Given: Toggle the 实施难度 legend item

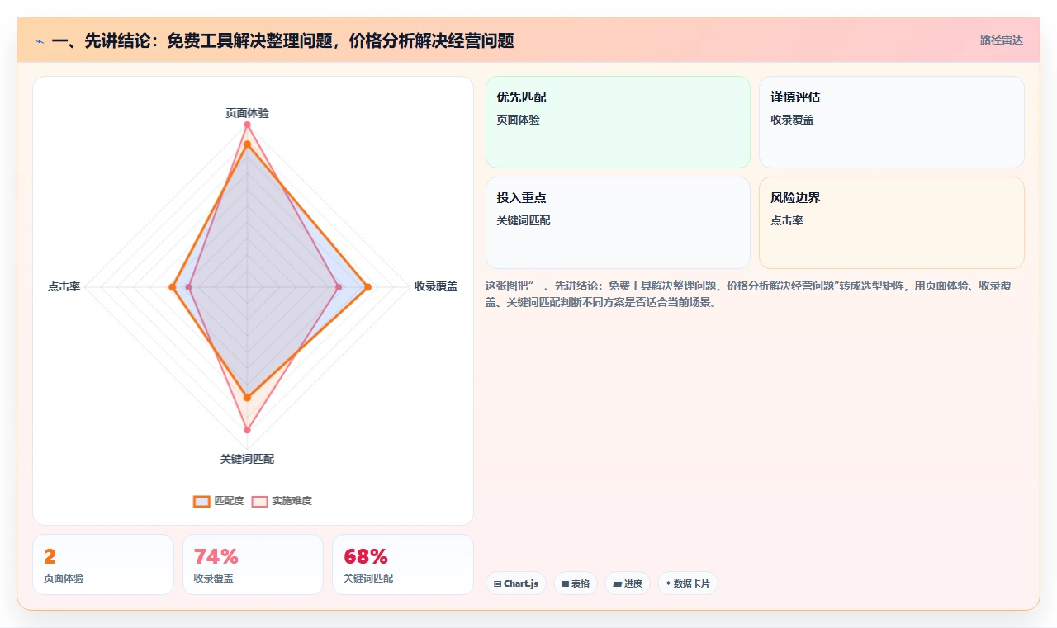Looking at the screenshot, I should [282, 501].
